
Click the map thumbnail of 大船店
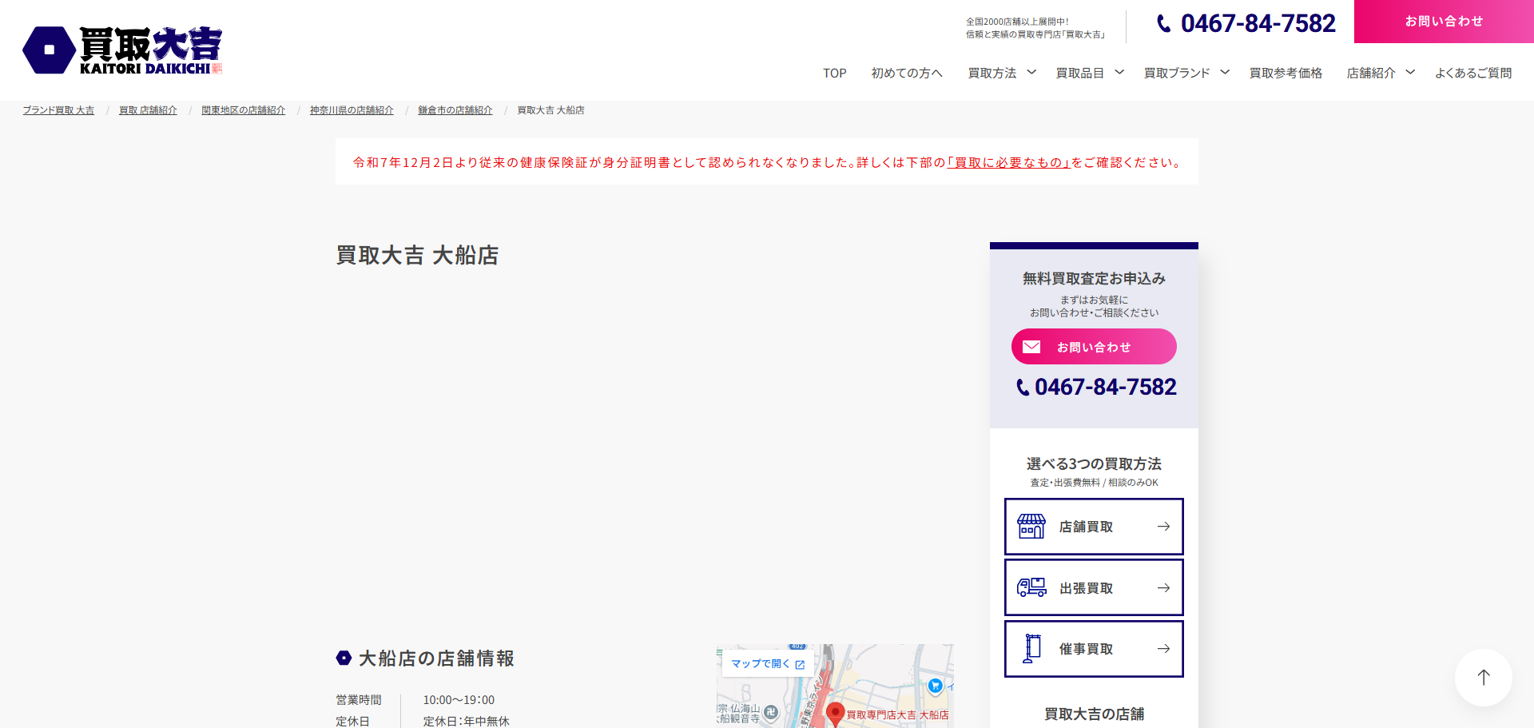click(x=835, y=686)
